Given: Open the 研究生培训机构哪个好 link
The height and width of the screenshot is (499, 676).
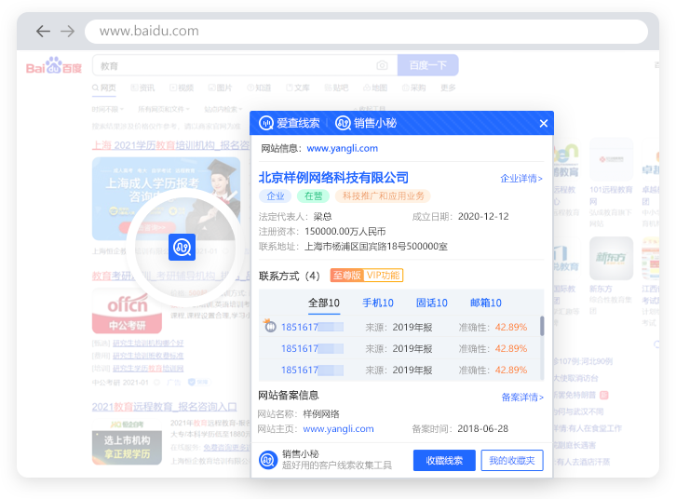Looking at the screenshot, I should click(x=148, y=344).
